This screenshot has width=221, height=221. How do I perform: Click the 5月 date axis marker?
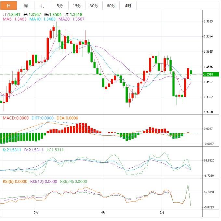[x=162, y=213]
